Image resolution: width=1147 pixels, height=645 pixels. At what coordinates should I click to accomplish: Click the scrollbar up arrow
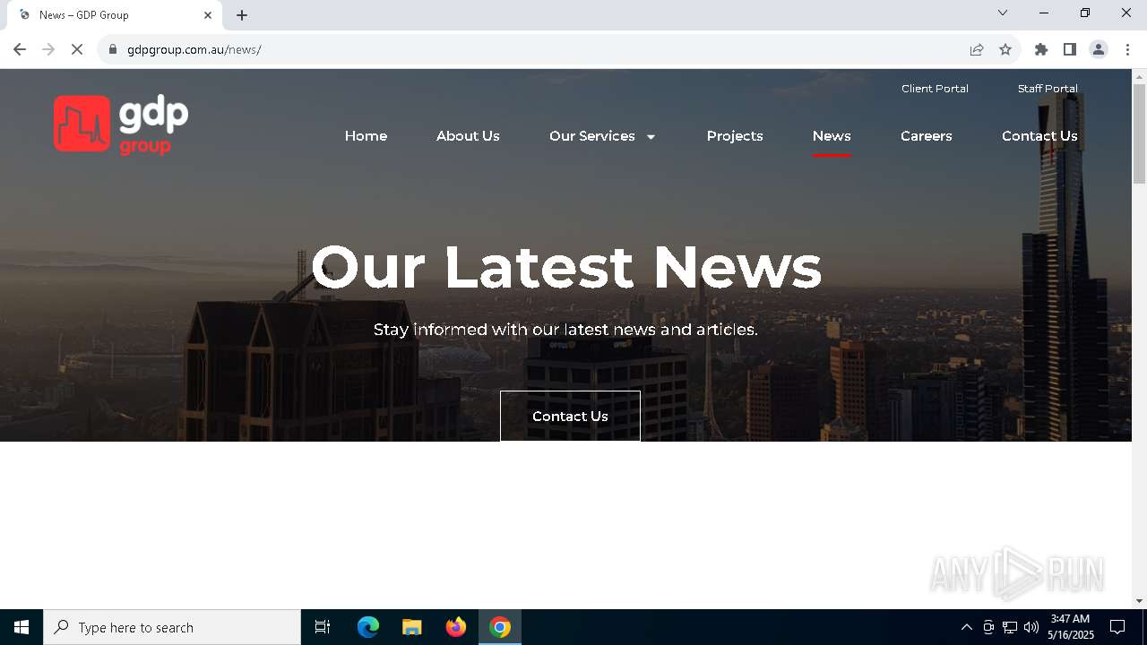1139,76
